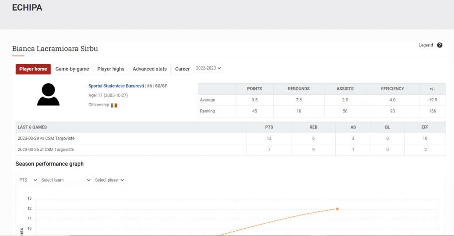Switch to the Game-by-game tab
This screenshot has height=236, width=454.
72,69
